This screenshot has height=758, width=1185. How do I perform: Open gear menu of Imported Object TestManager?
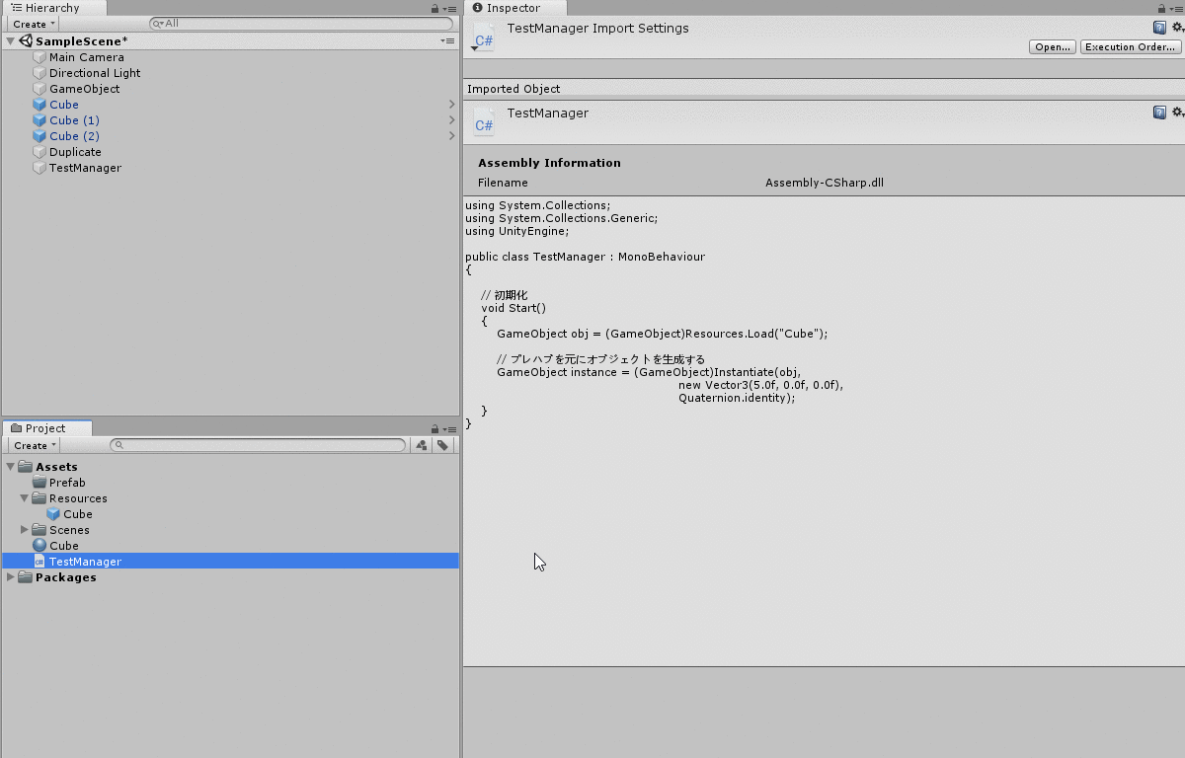coord(1176,113)
